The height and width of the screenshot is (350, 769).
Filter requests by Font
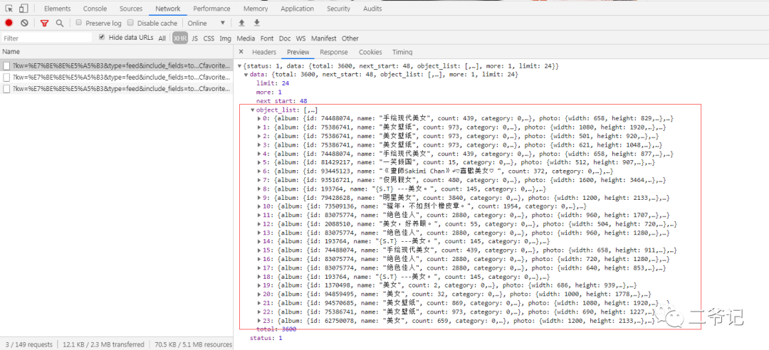coord(267,38)
